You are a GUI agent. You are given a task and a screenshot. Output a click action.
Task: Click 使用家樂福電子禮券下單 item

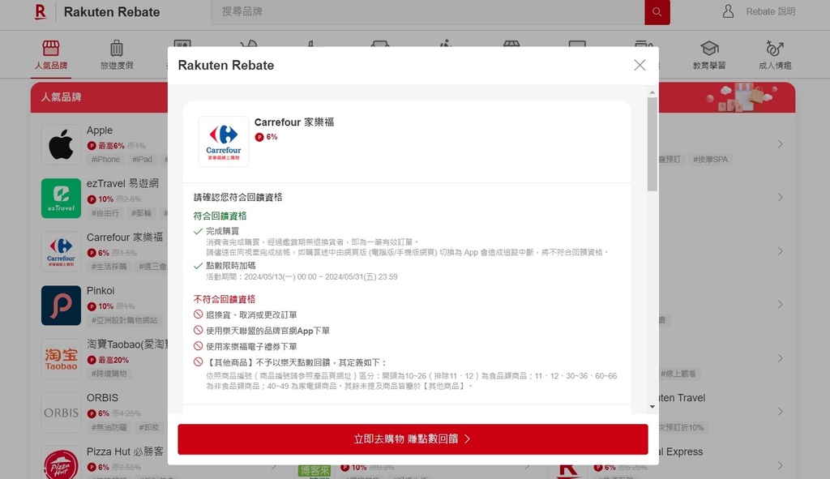251,347
